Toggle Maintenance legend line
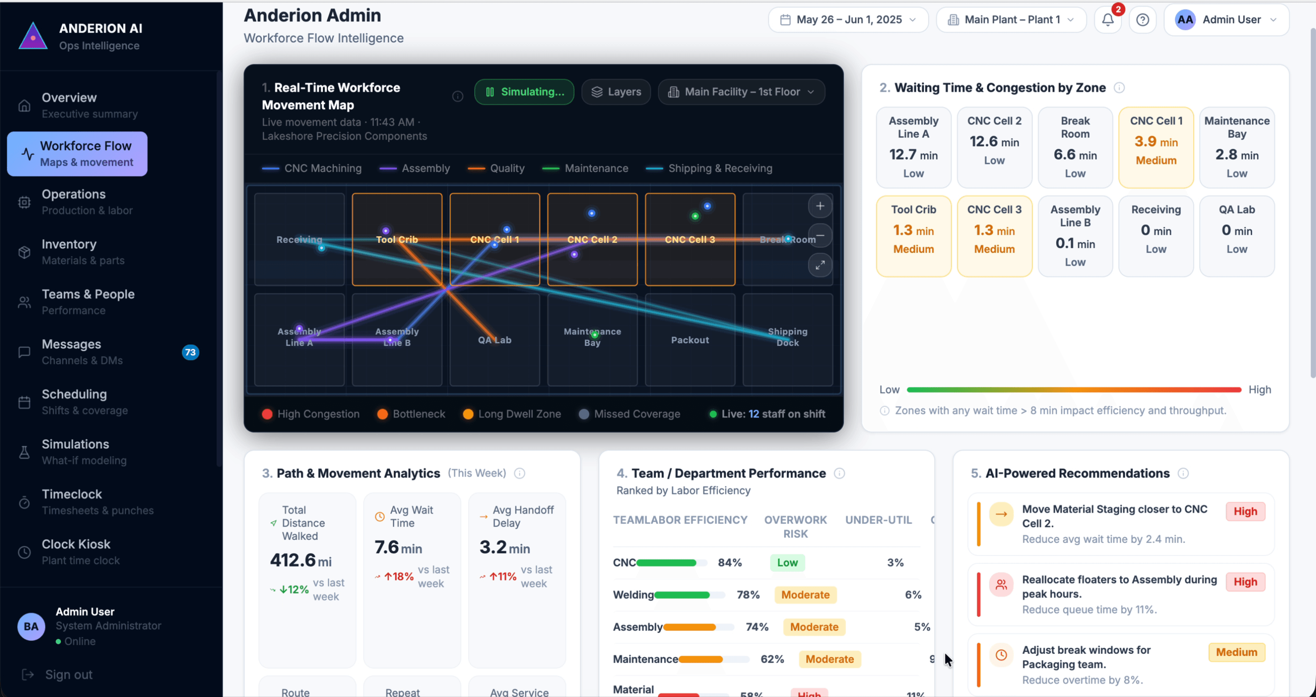This screenshot has width=1316, height=697. point(585,168)
